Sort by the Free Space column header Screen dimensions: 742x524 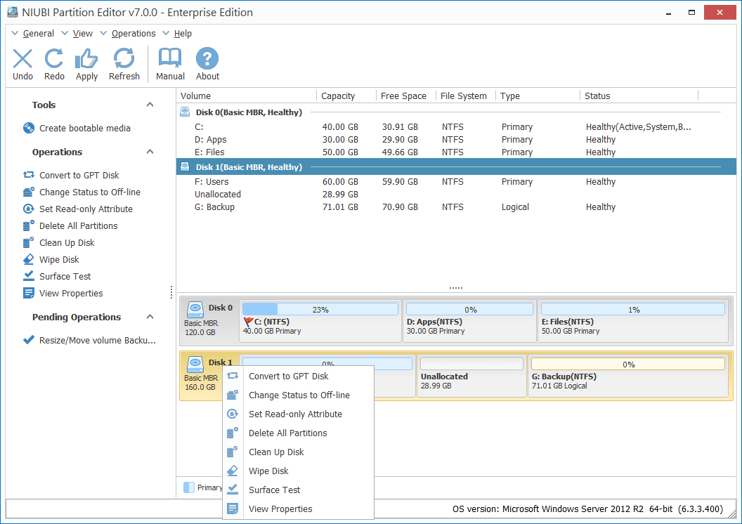(x=406, y=96)
